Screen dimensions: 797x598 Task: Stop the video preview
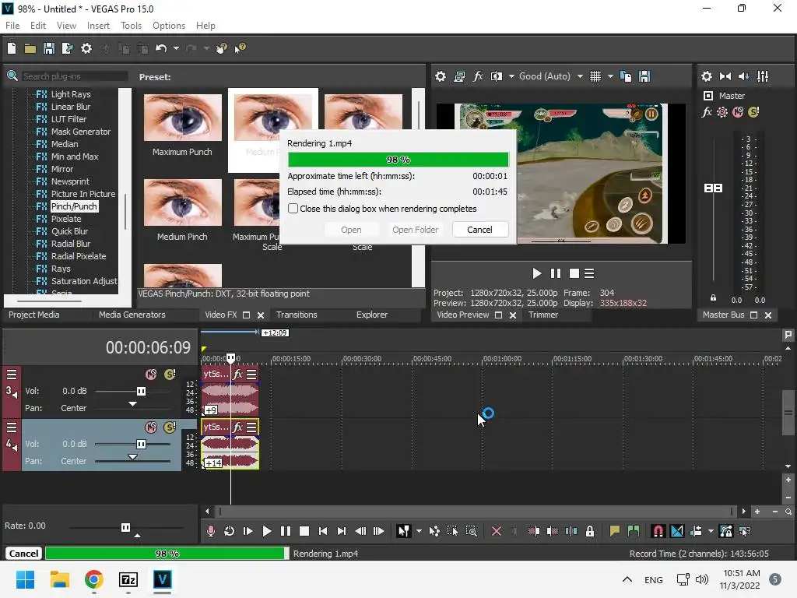[574, 273]
